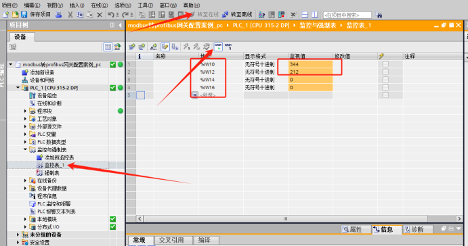
Task: Check the modify checkbox for %IW10 row
Action: [x=385, y=64]
